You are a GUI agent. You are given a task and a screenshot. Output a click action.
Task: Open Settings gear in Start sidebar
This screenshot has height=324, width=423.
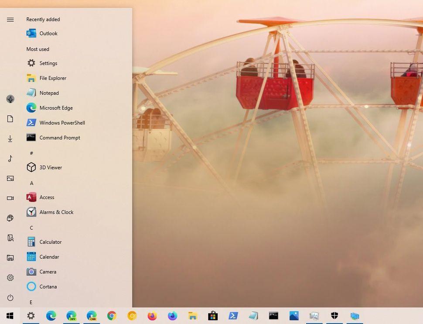coord(10,278)
